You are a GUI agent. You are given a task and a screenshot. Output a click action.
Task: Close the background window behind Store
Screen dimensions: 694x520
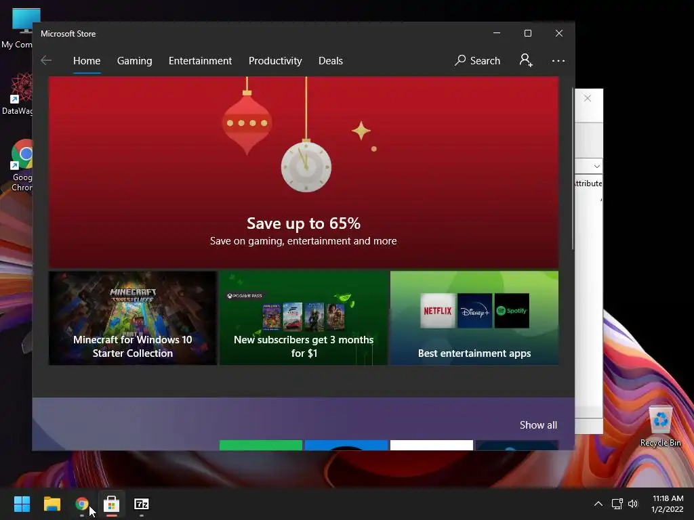(588, 98)
